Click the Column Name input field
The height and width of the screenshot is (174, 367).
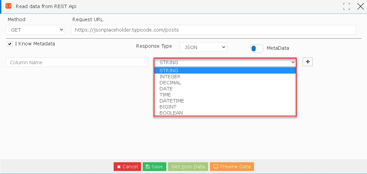coord(77,62)
